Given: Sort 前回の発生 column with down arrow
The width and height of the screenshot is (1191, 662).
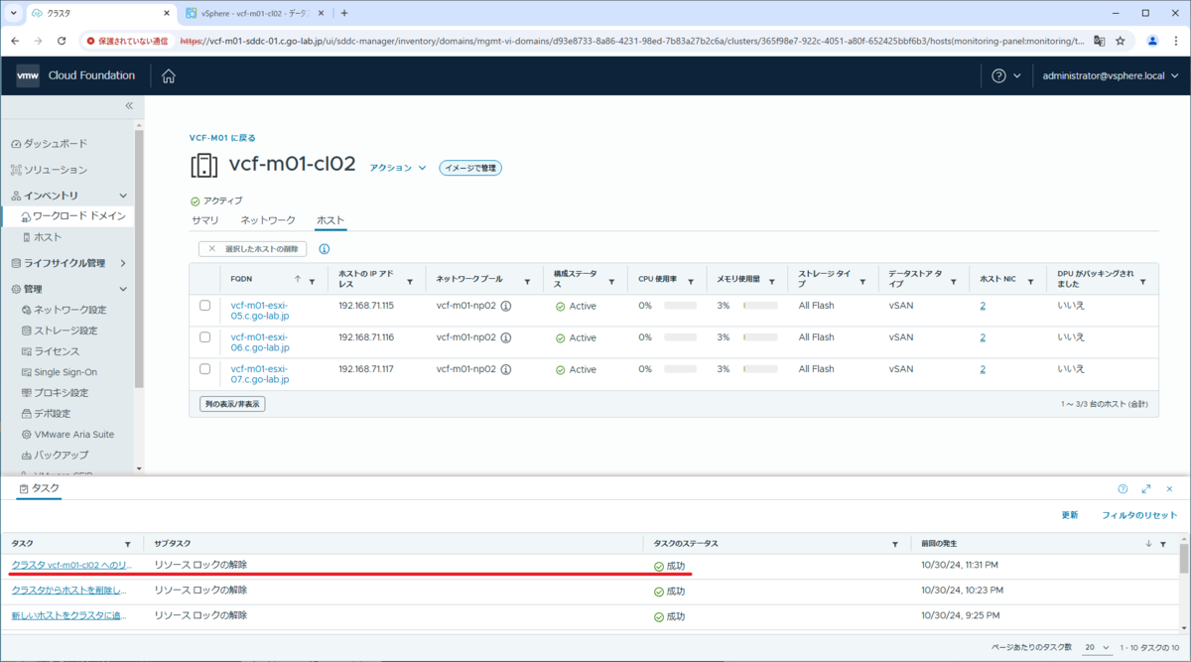Looking at the screenshot, I should 1149,544.
